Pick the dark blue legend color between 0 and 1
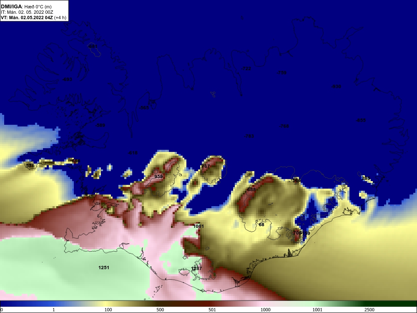Image resolution: width=417 pixels, height=313 pixels. click(27, 304)
